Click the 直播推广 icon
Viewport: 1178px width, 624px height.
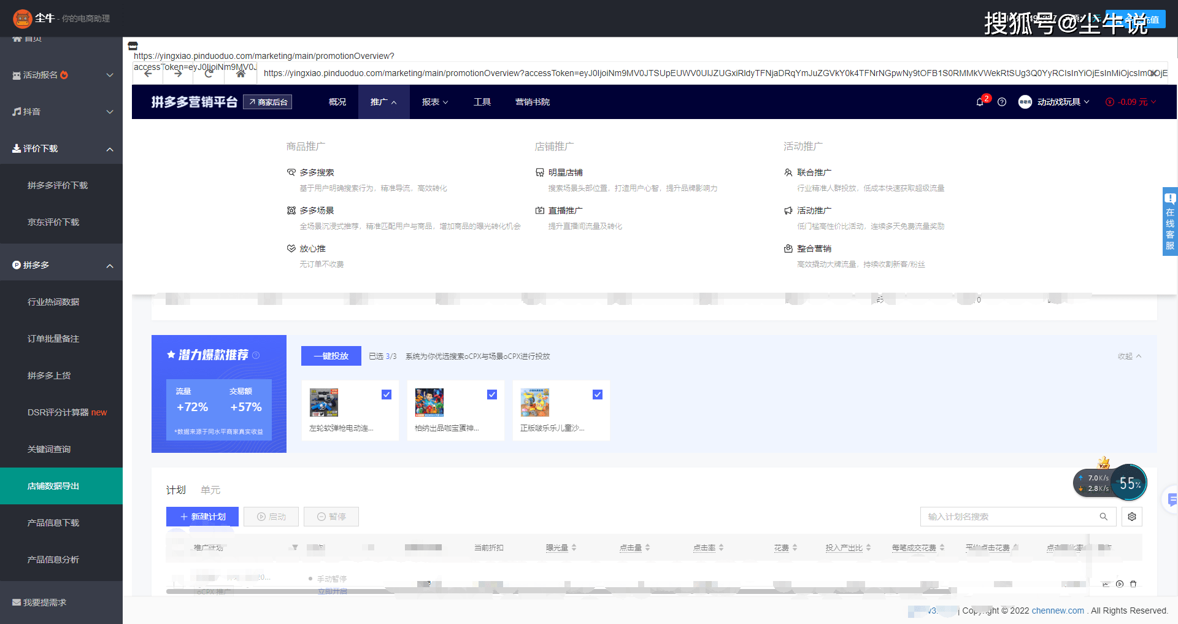[x=540, y=210]
